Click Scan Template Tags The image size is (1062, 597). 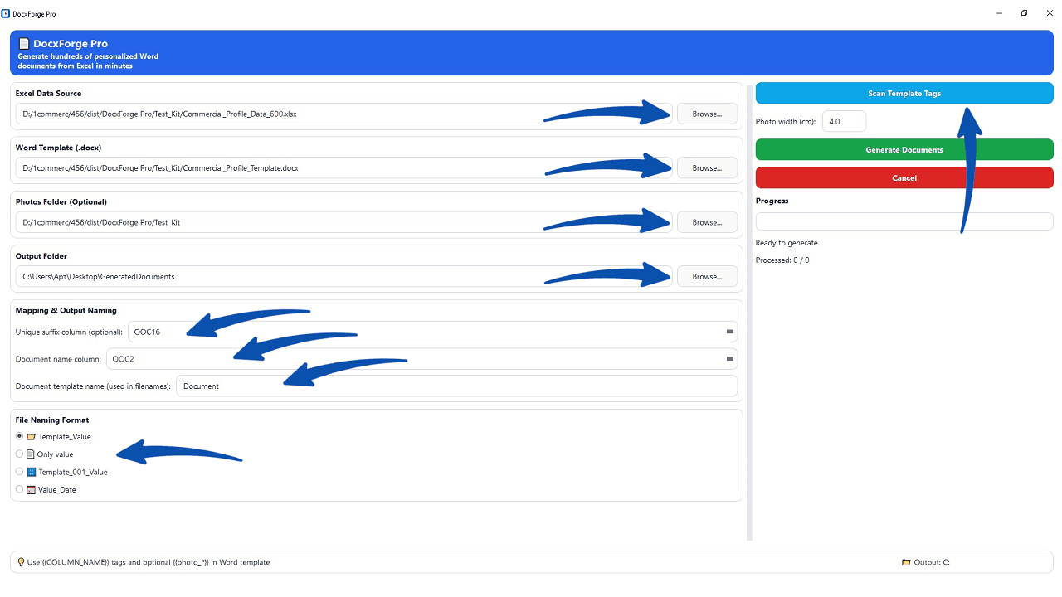(x=904, y=93)
